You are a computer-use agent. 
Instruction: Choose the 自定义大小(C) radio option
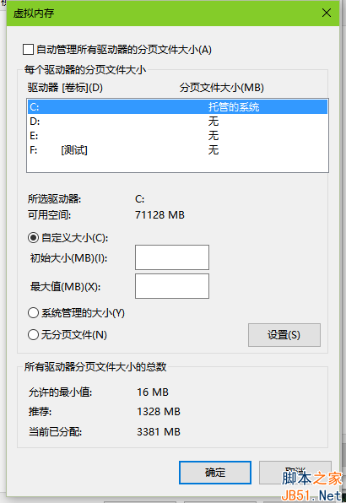tap(34, 238)
